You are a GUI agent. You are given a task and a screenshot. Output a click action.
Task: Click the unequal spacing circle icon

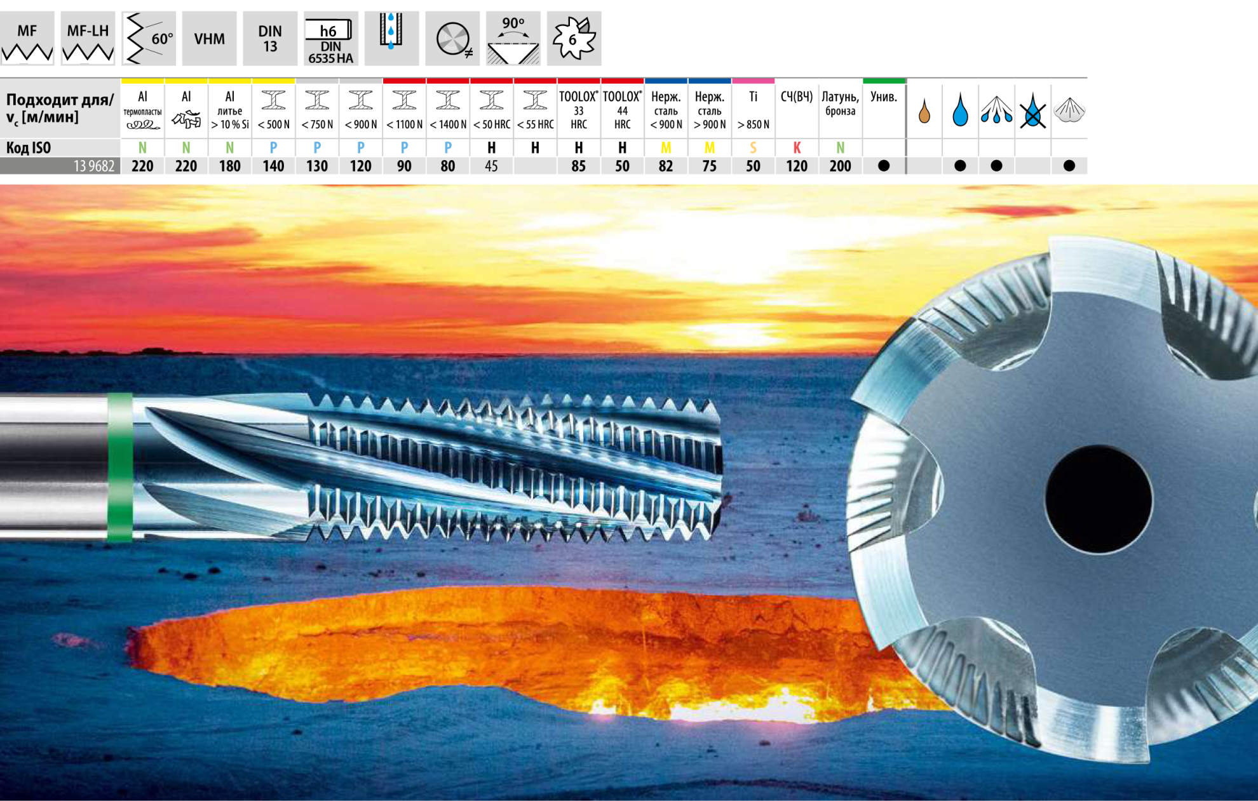click(452, 38)
